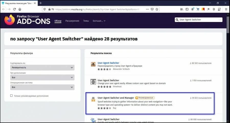Click the "Результаты поиска" heading
The width and height of the screenshot is (230, 123).
[x=101, y=53]
